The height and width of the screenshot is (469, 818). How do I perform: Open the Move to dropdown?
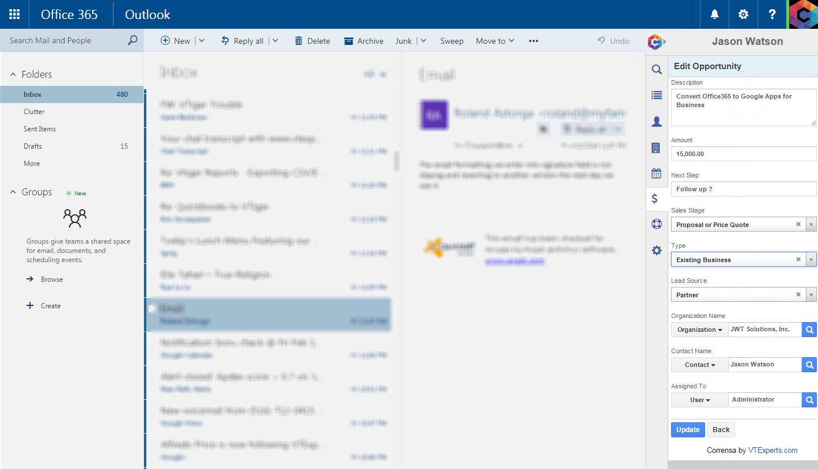(x=495, y=41)
